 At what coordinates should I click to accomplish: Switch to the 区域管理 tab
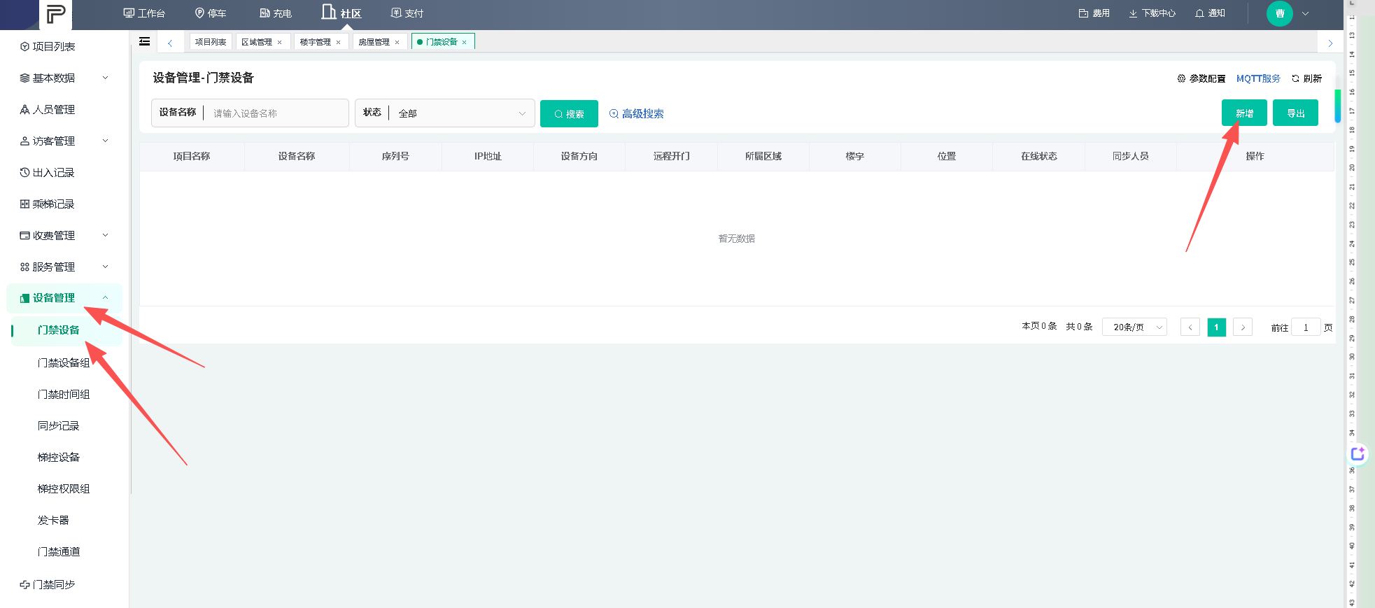tap(257, 42)
